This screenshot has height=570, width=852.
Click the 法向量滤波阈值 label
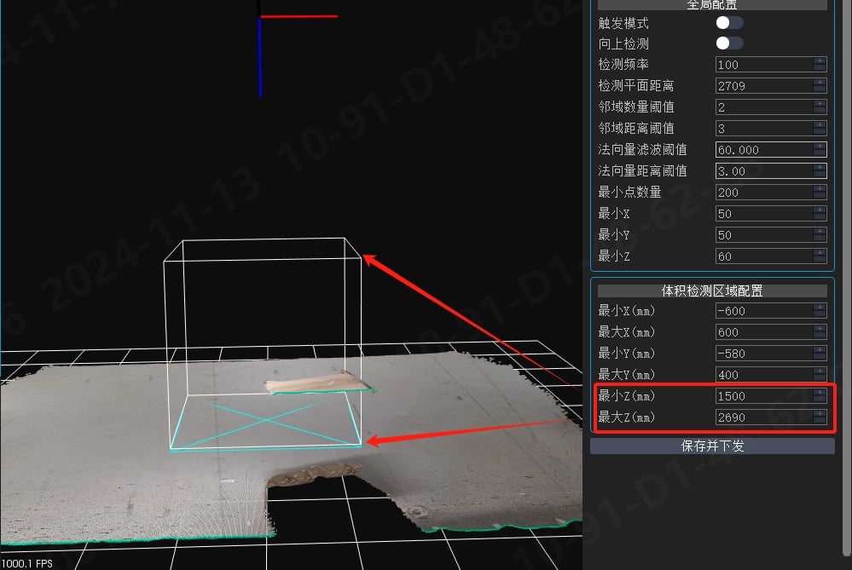[x=642, y=150]
